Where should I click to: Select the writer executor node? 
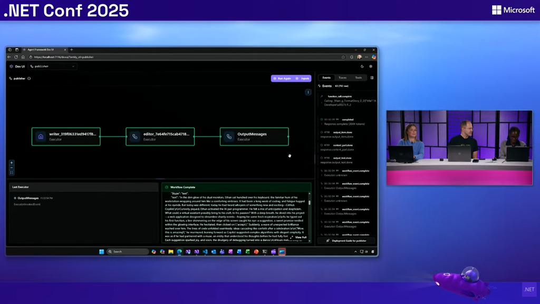click(x=66, y=136)
